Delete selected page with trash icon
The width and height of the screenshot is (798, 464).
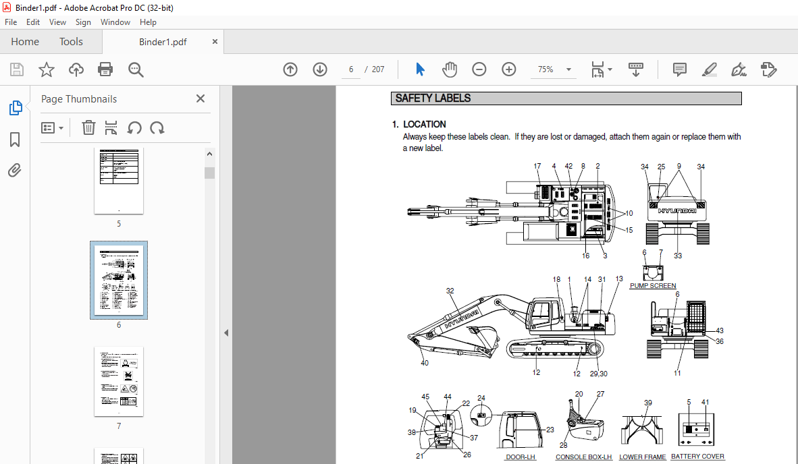pos(88,127)
